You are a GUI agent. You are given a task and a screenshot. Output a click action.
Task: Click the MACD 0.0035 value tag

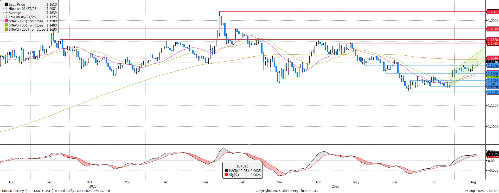[492, 154]
